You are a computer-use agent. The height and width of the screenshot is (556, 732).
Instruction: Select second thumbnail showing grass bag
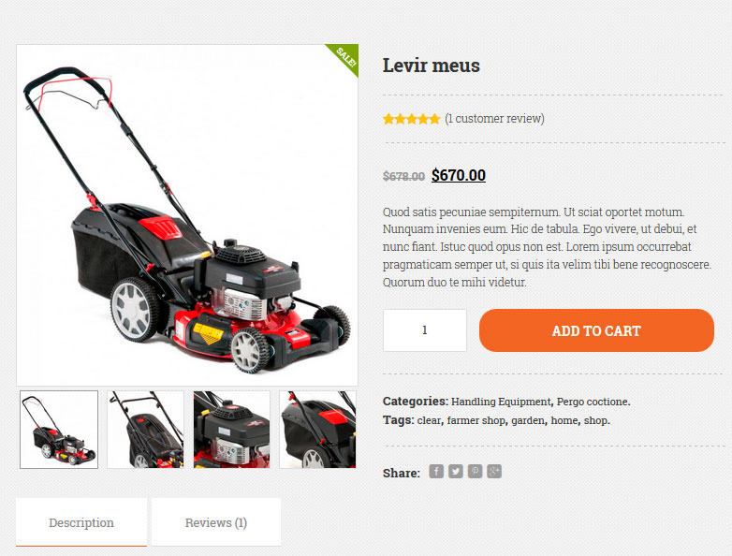tap(145, 430)
